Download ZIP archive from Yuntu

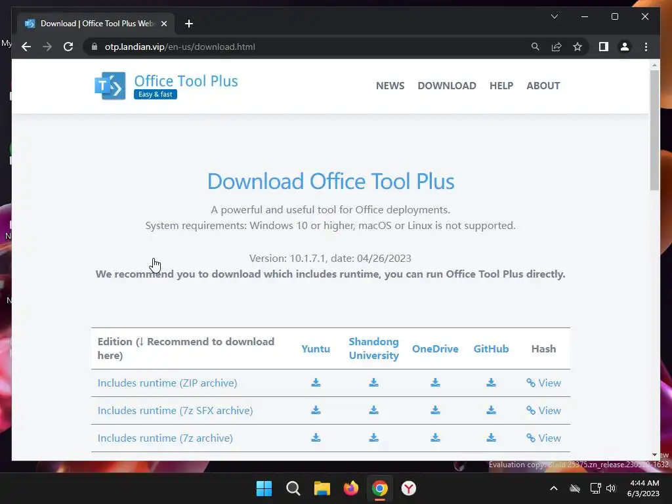[x=316, y=383]
